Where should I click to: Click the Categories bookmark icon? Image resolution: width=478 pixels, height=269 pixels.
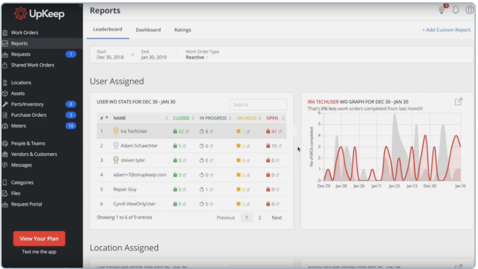point(5,183)
